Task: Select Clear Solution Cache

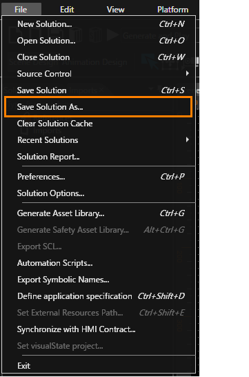Action: tap(99, 124)
